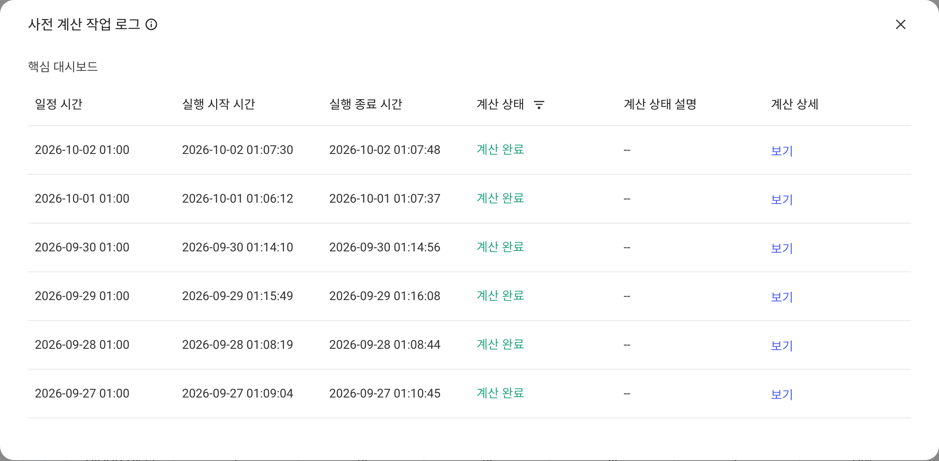The height and width of the screenshot is (461, 939).
Task: Select schedule time 2026-10-01 01:00
Action: click(x=82, y=199)
